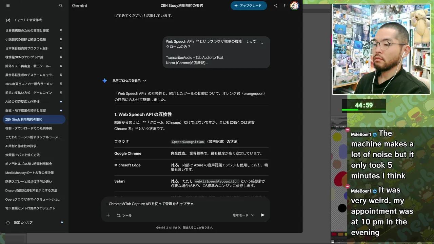Click the webcam video thumbnail overlay
Screen dimensions: 434x244
click(381, 49)
